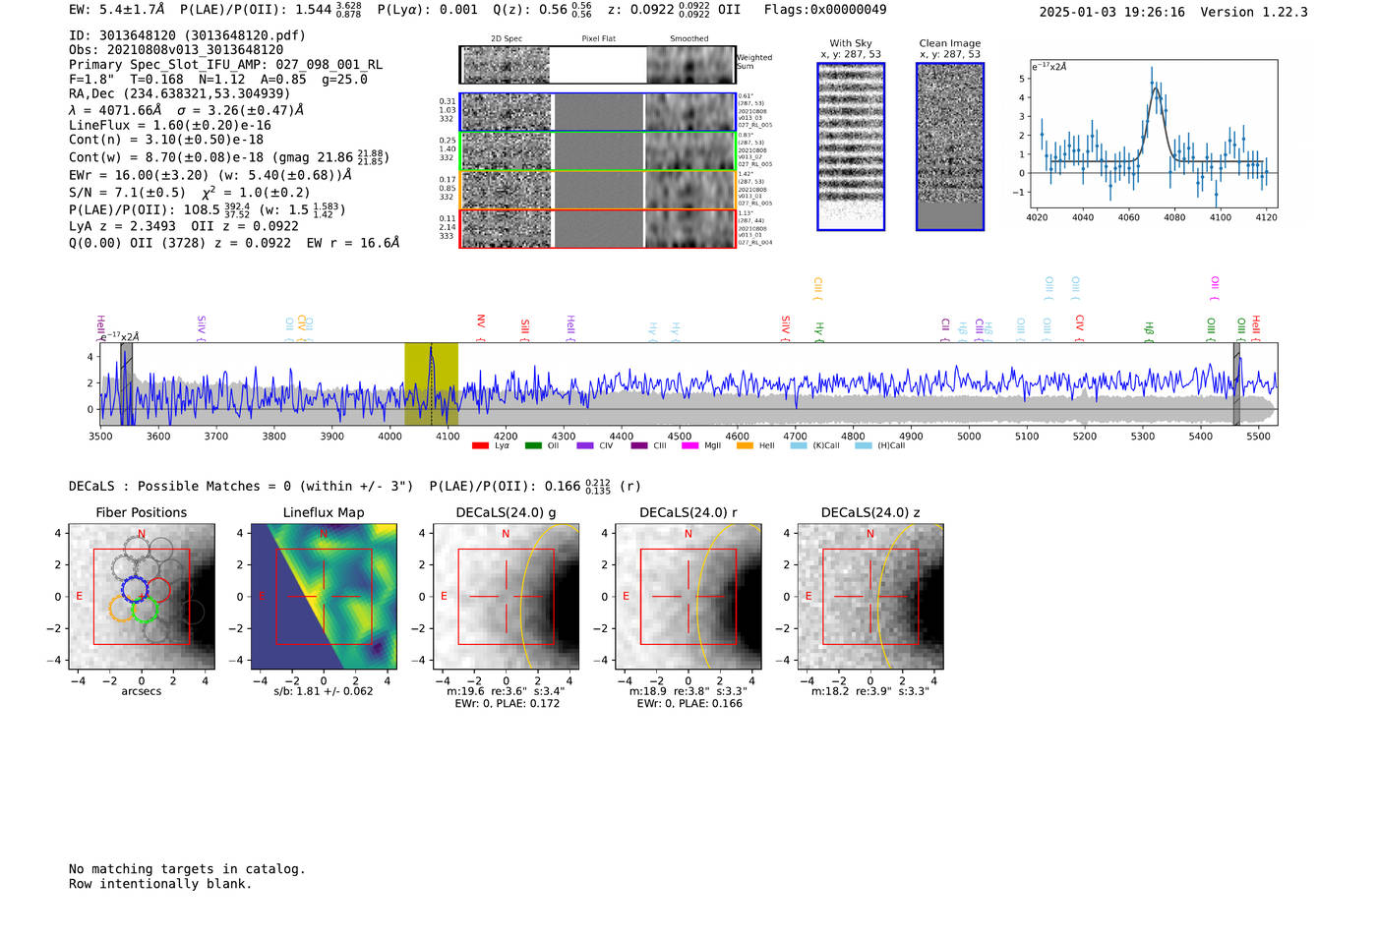Image resolution: width=1377 pixels, height=937 pixels.
Task: Click the Pixel Flat column header
Action: click(x=599, y=39)
